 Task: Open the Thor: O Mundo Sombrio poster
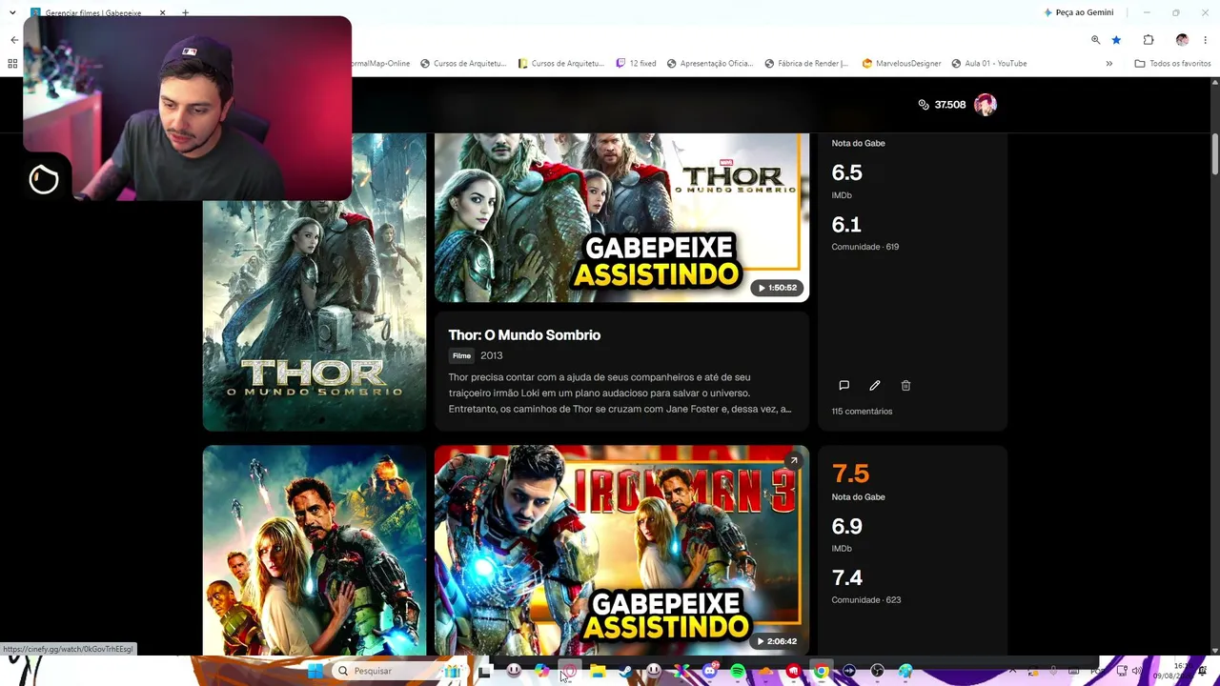pos(315,282)
